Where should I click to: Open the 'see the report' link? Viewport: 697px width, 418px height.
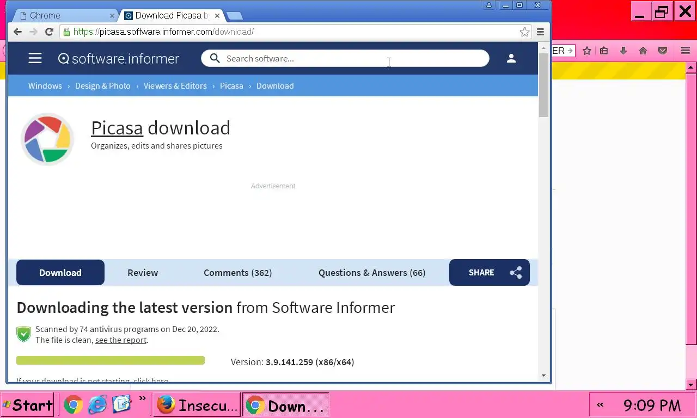[121, 340]
